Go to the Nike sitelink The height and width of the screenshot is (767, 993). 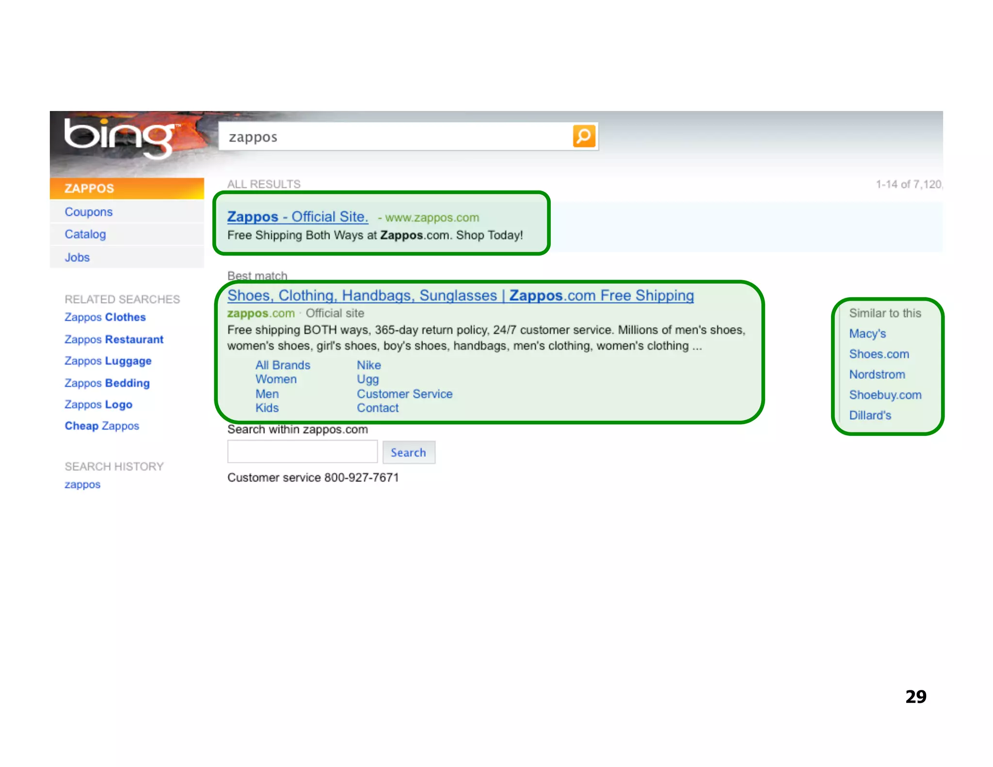pyautogui.click(x=368, y=365)
